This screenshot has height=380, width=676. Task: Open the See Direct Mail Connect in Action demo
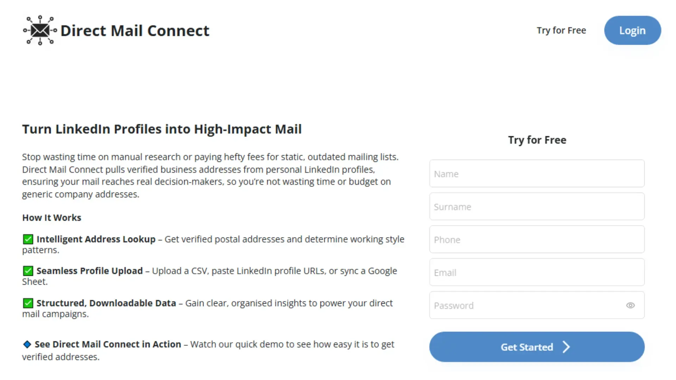coord(107,344)
